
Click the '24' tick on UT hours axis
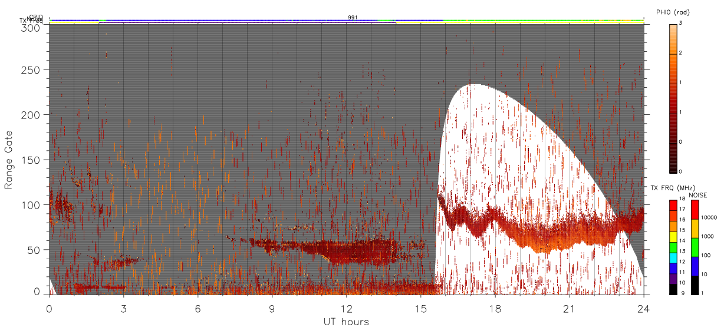pos(644,309)
